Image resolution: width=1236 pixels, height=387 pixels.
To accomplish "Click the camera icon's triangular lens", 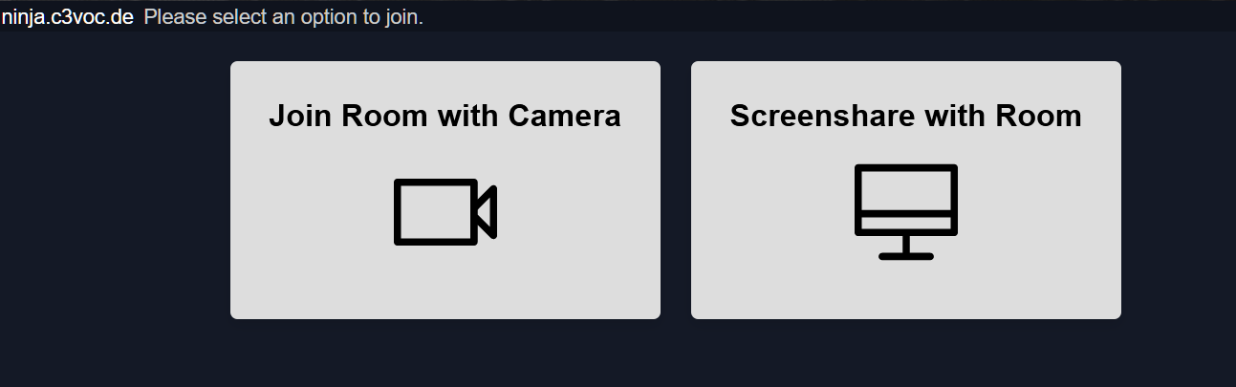I will (488, 212).
